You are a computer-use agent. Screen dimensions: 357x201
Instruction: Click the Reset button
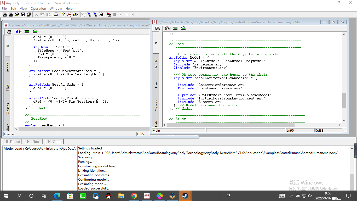pyautogui.click(x=13, y=142)
